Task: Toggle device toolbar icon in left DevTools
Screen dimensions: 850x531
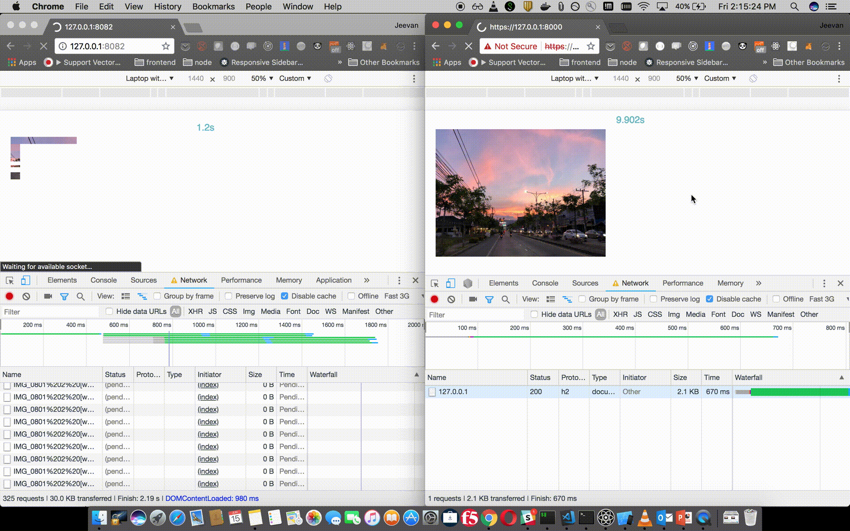Action: pyautogui.click(x=26, y=280)
